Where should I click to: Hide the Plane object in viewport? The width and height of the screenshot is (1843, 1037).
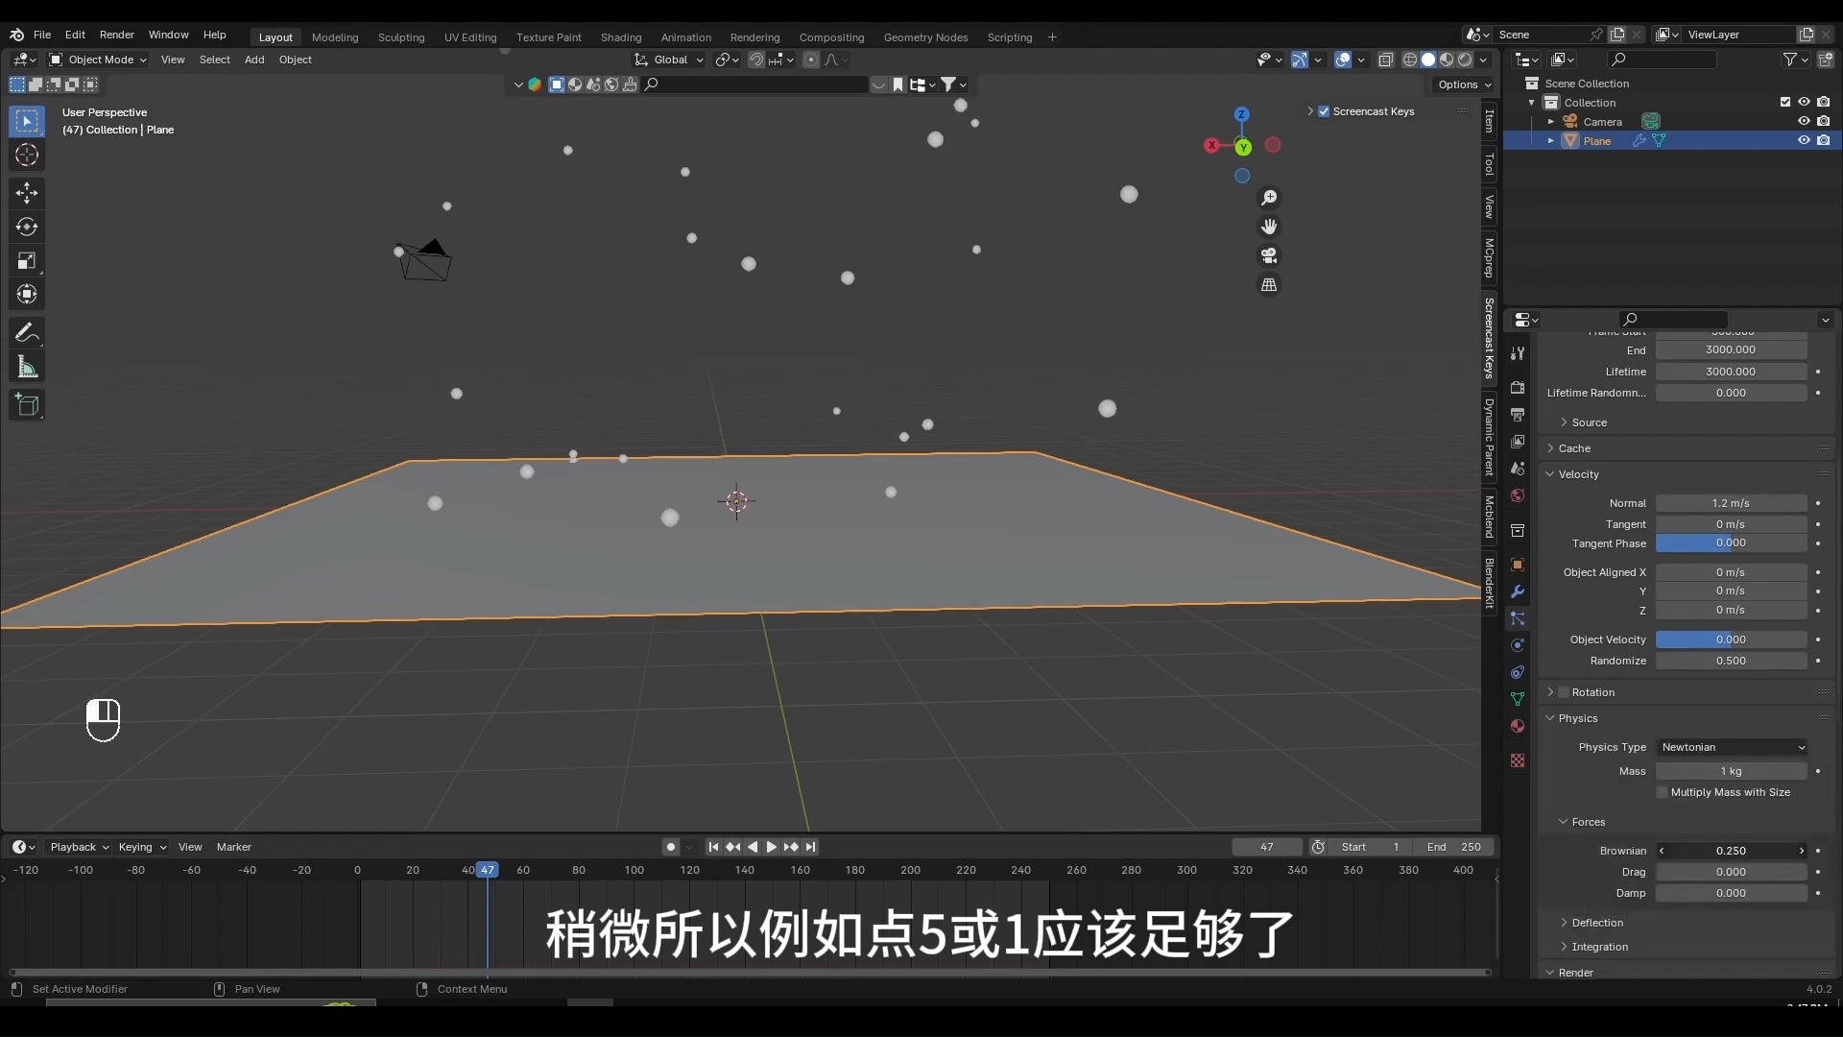coord(1804,140)
